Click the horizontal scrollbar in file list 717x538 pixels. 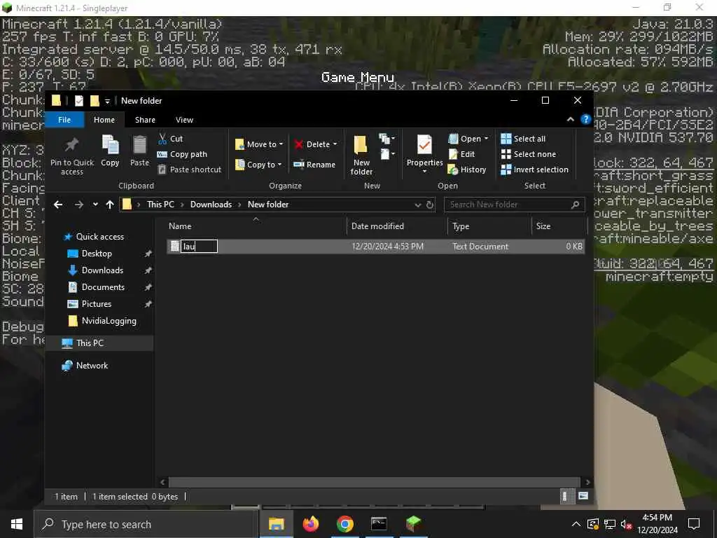click(374, 482)
